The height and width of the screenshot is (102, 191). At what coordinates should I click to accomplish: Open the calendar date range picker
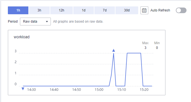(144, 10)
